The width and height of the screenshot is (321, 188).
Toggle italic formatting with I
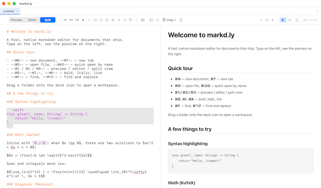click(x=89, y=20)
